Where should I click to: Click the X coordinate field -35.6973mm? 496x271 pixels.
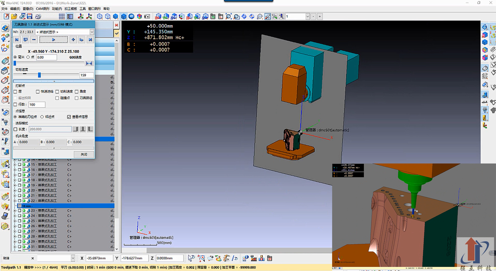(100, 258)
